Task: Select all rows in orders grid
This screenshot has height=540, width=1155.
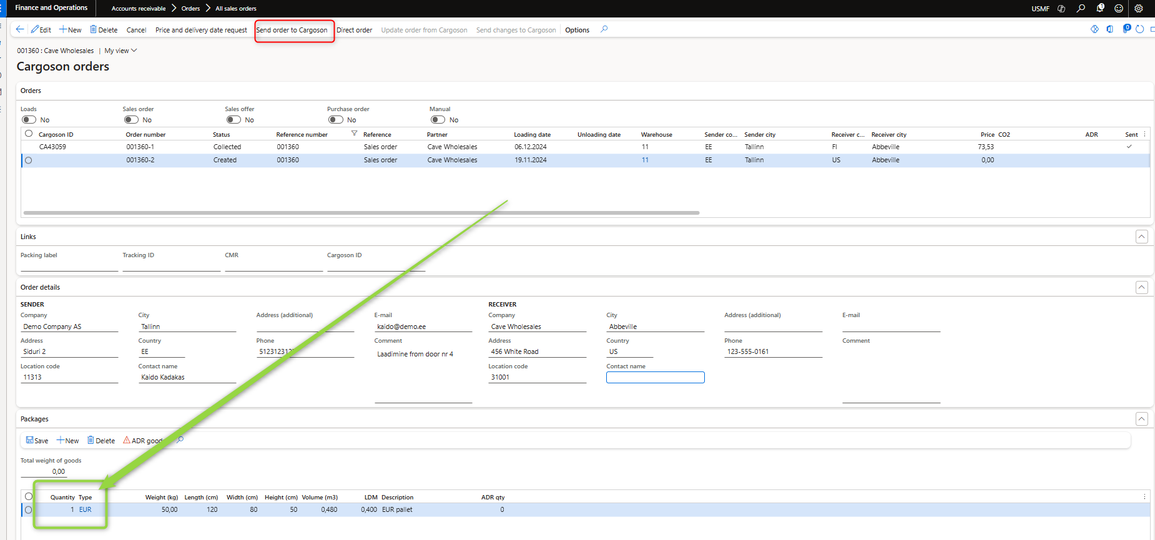Action: click(29, 134)
